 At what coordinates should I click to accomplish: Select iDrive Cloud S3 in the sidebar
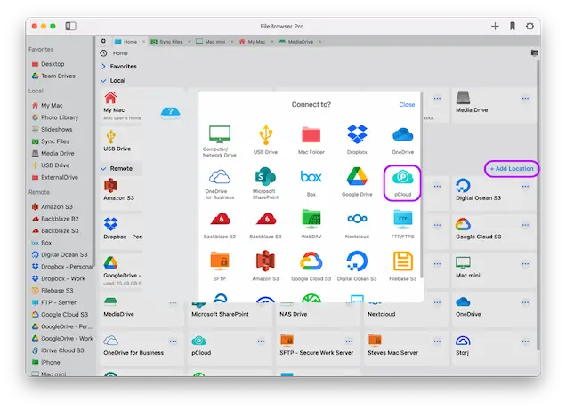58,350
